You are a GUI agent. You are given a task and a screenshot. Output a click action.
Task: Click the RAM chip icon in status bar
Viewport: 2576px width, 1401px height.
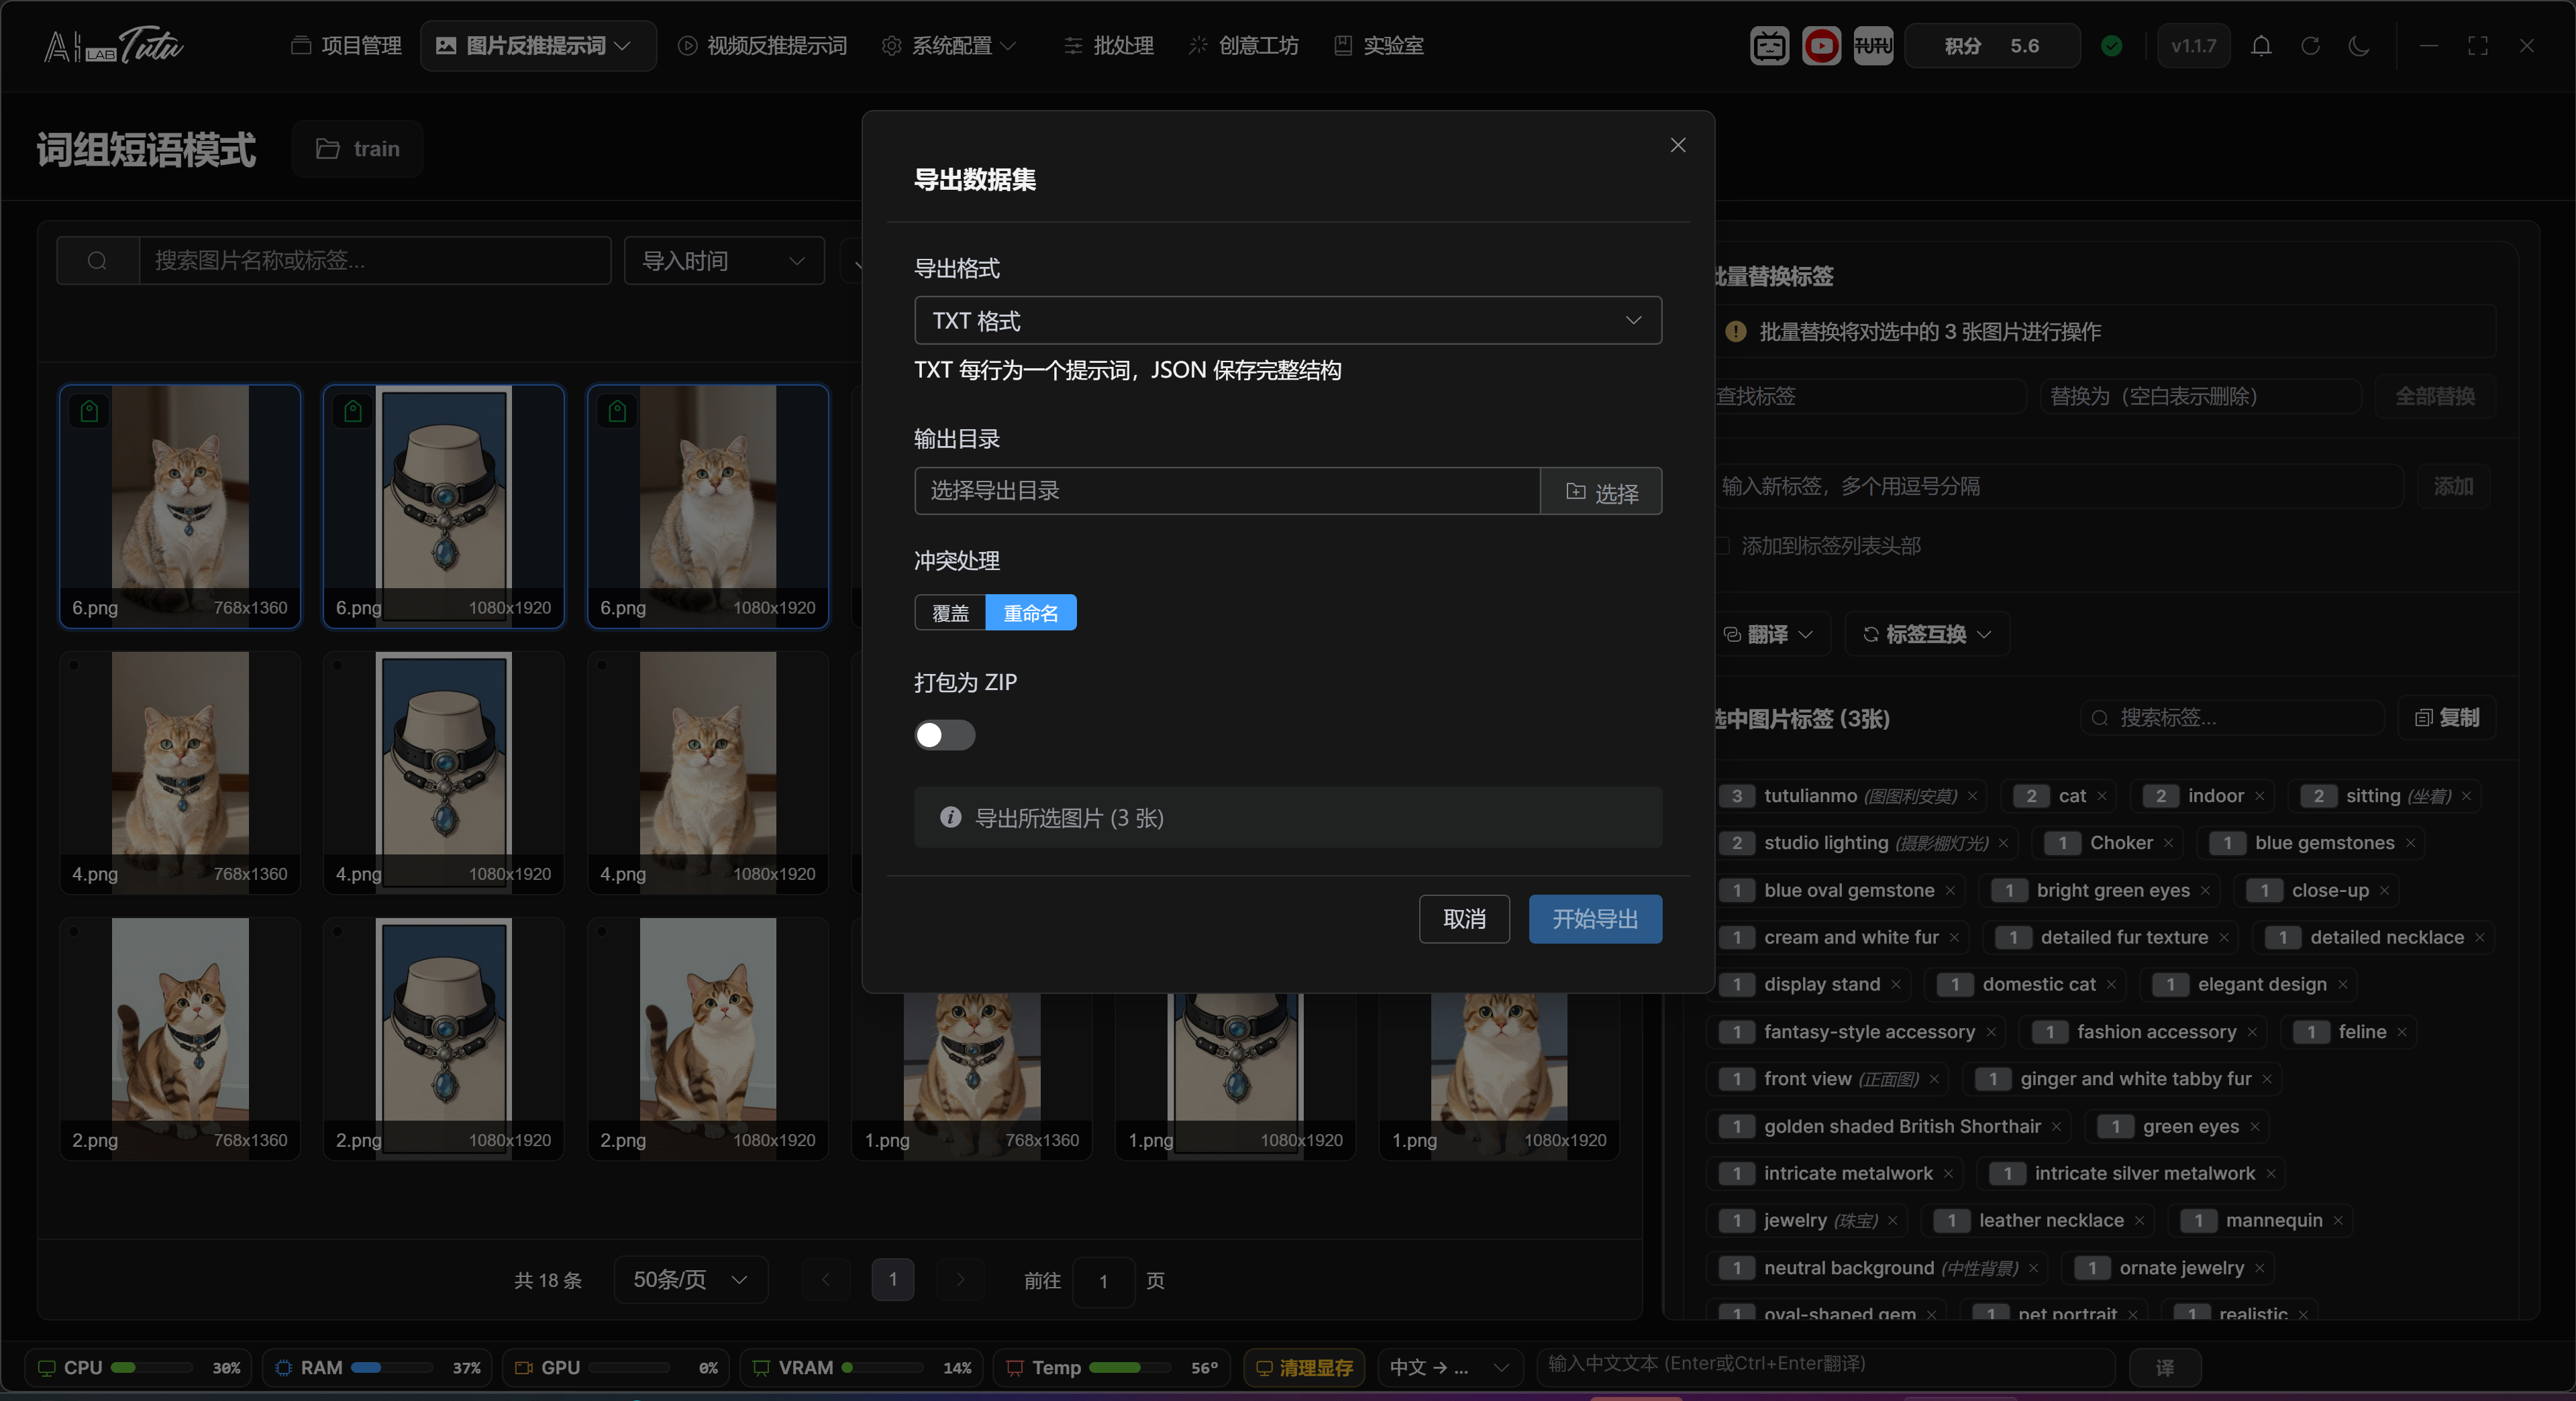click(283, 1368)
